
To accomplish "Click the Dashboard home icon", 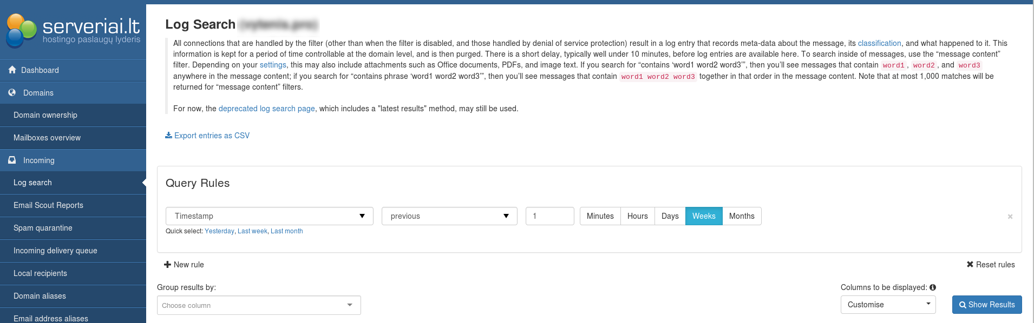I will pos(12,70).
